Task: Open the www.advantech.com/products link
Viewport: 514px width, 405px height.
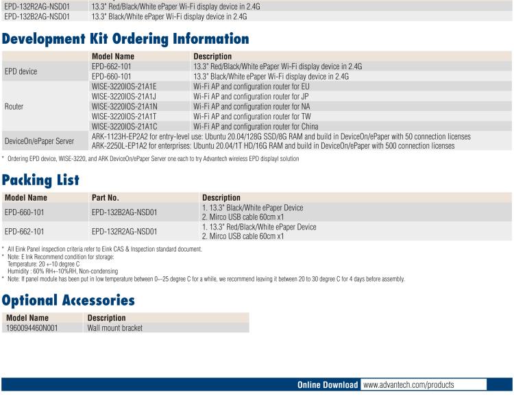Action: [x=408, y=384]
